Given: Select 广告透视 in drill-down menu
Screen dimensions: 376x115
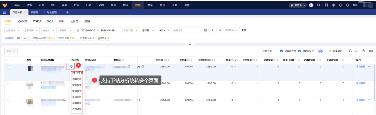Looking at the screenshot, I should (x=77, y=109).
